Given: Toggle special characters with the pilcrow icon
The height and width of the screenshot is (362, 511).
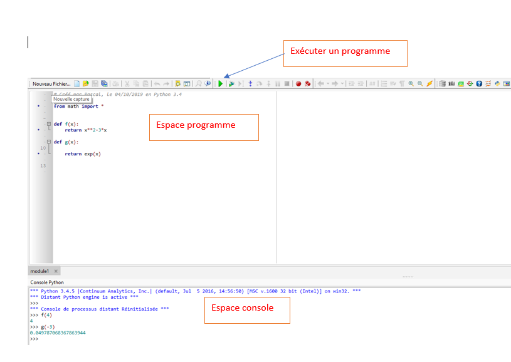Looking at the screenshot, I should click(x=402, y=84).
